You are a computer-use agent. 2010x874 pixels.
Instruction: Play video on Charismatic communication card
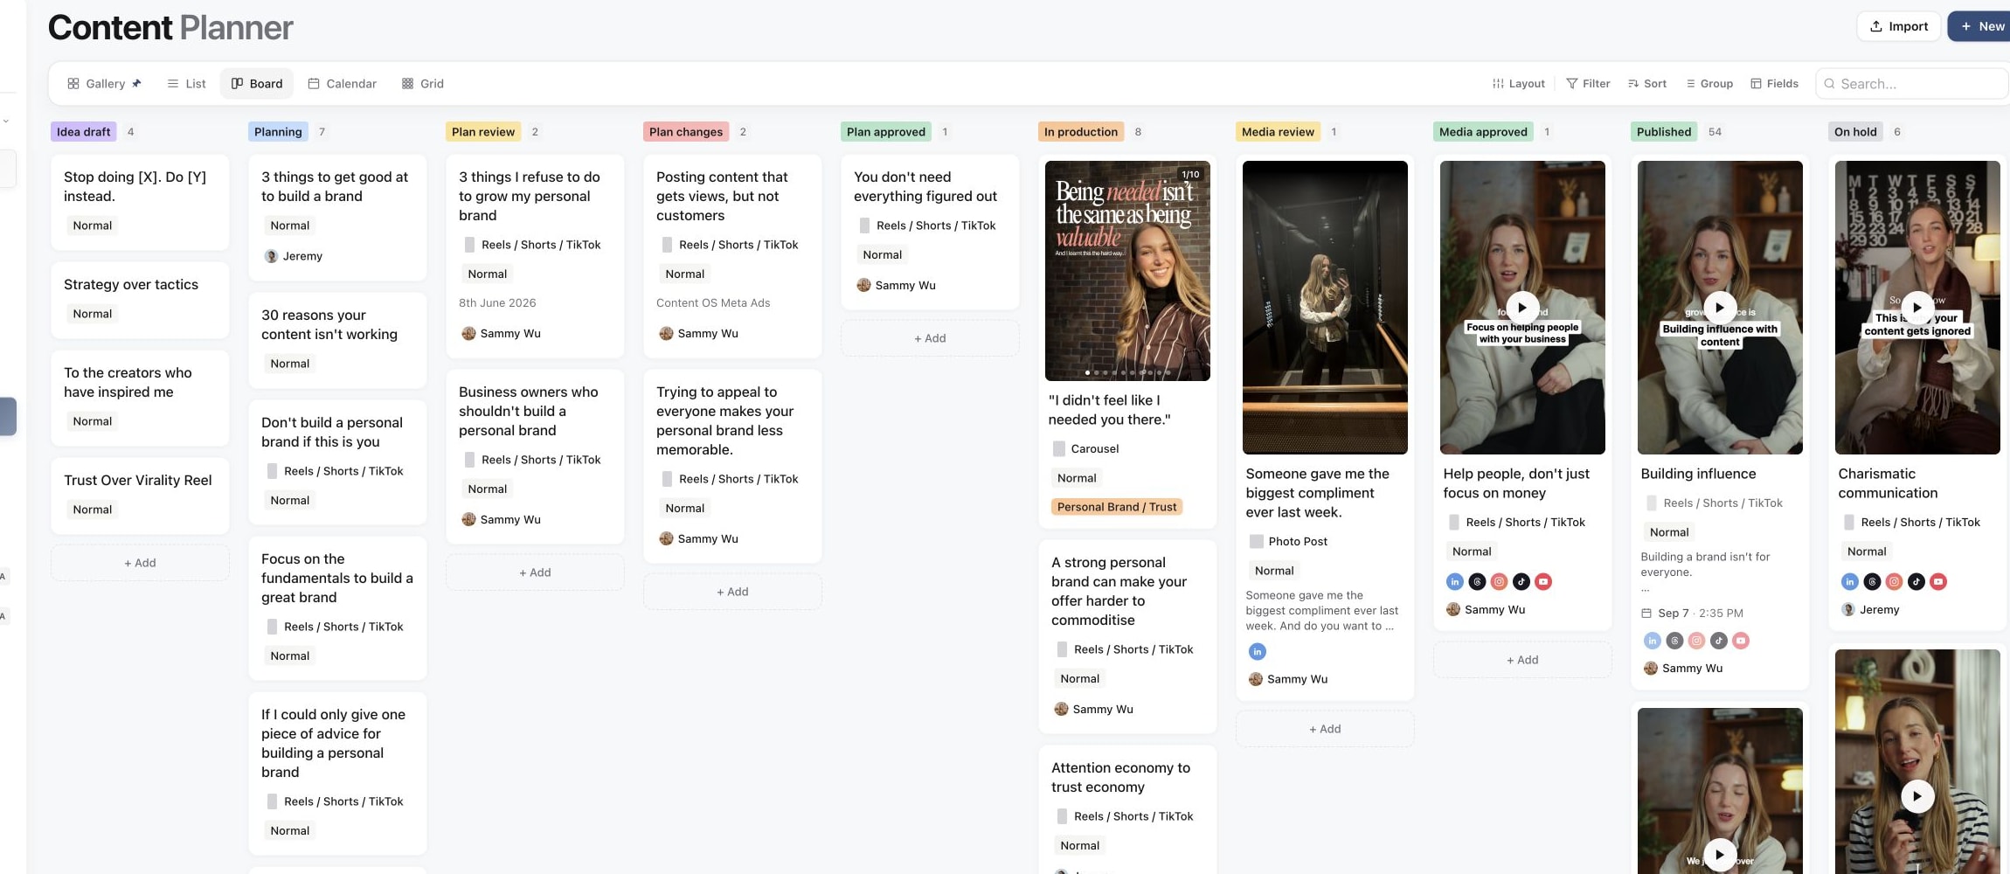[x=1917, y=308]
